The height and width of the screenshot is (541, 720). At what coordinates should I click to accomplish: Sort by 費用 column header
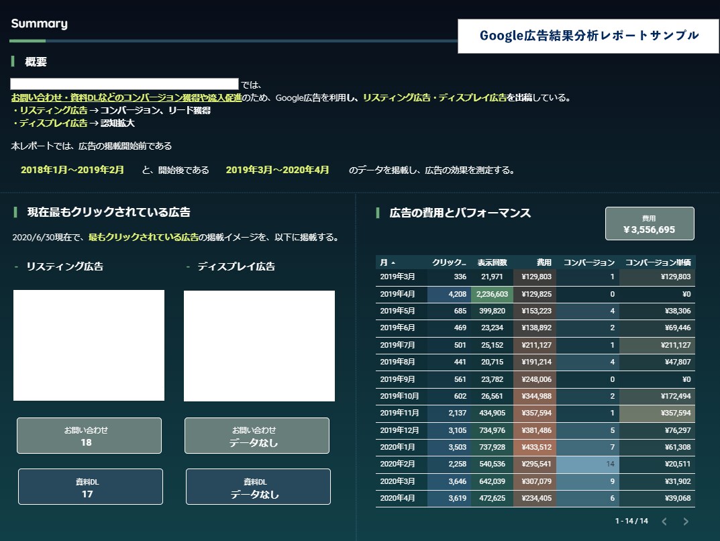(x=544, y=262)
